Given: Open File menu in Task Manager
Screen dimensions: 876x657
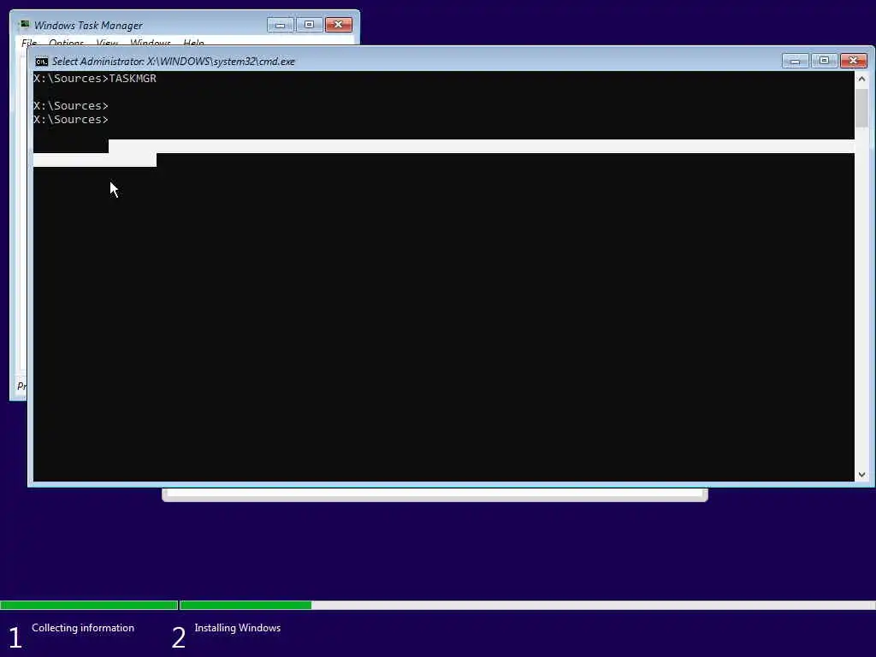Looking at the screenshot, I should 29,43.
